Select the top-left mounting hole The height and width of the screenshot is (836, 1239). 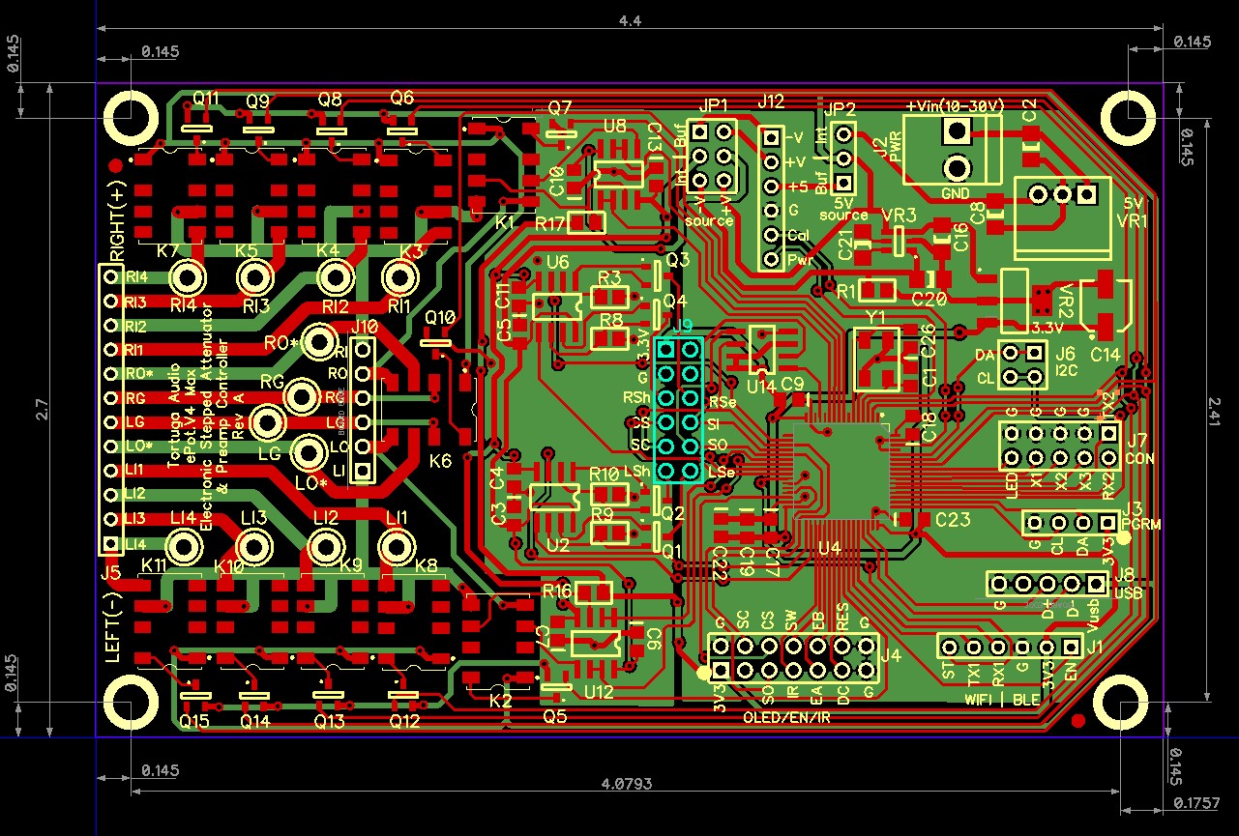tap(133, 116)
